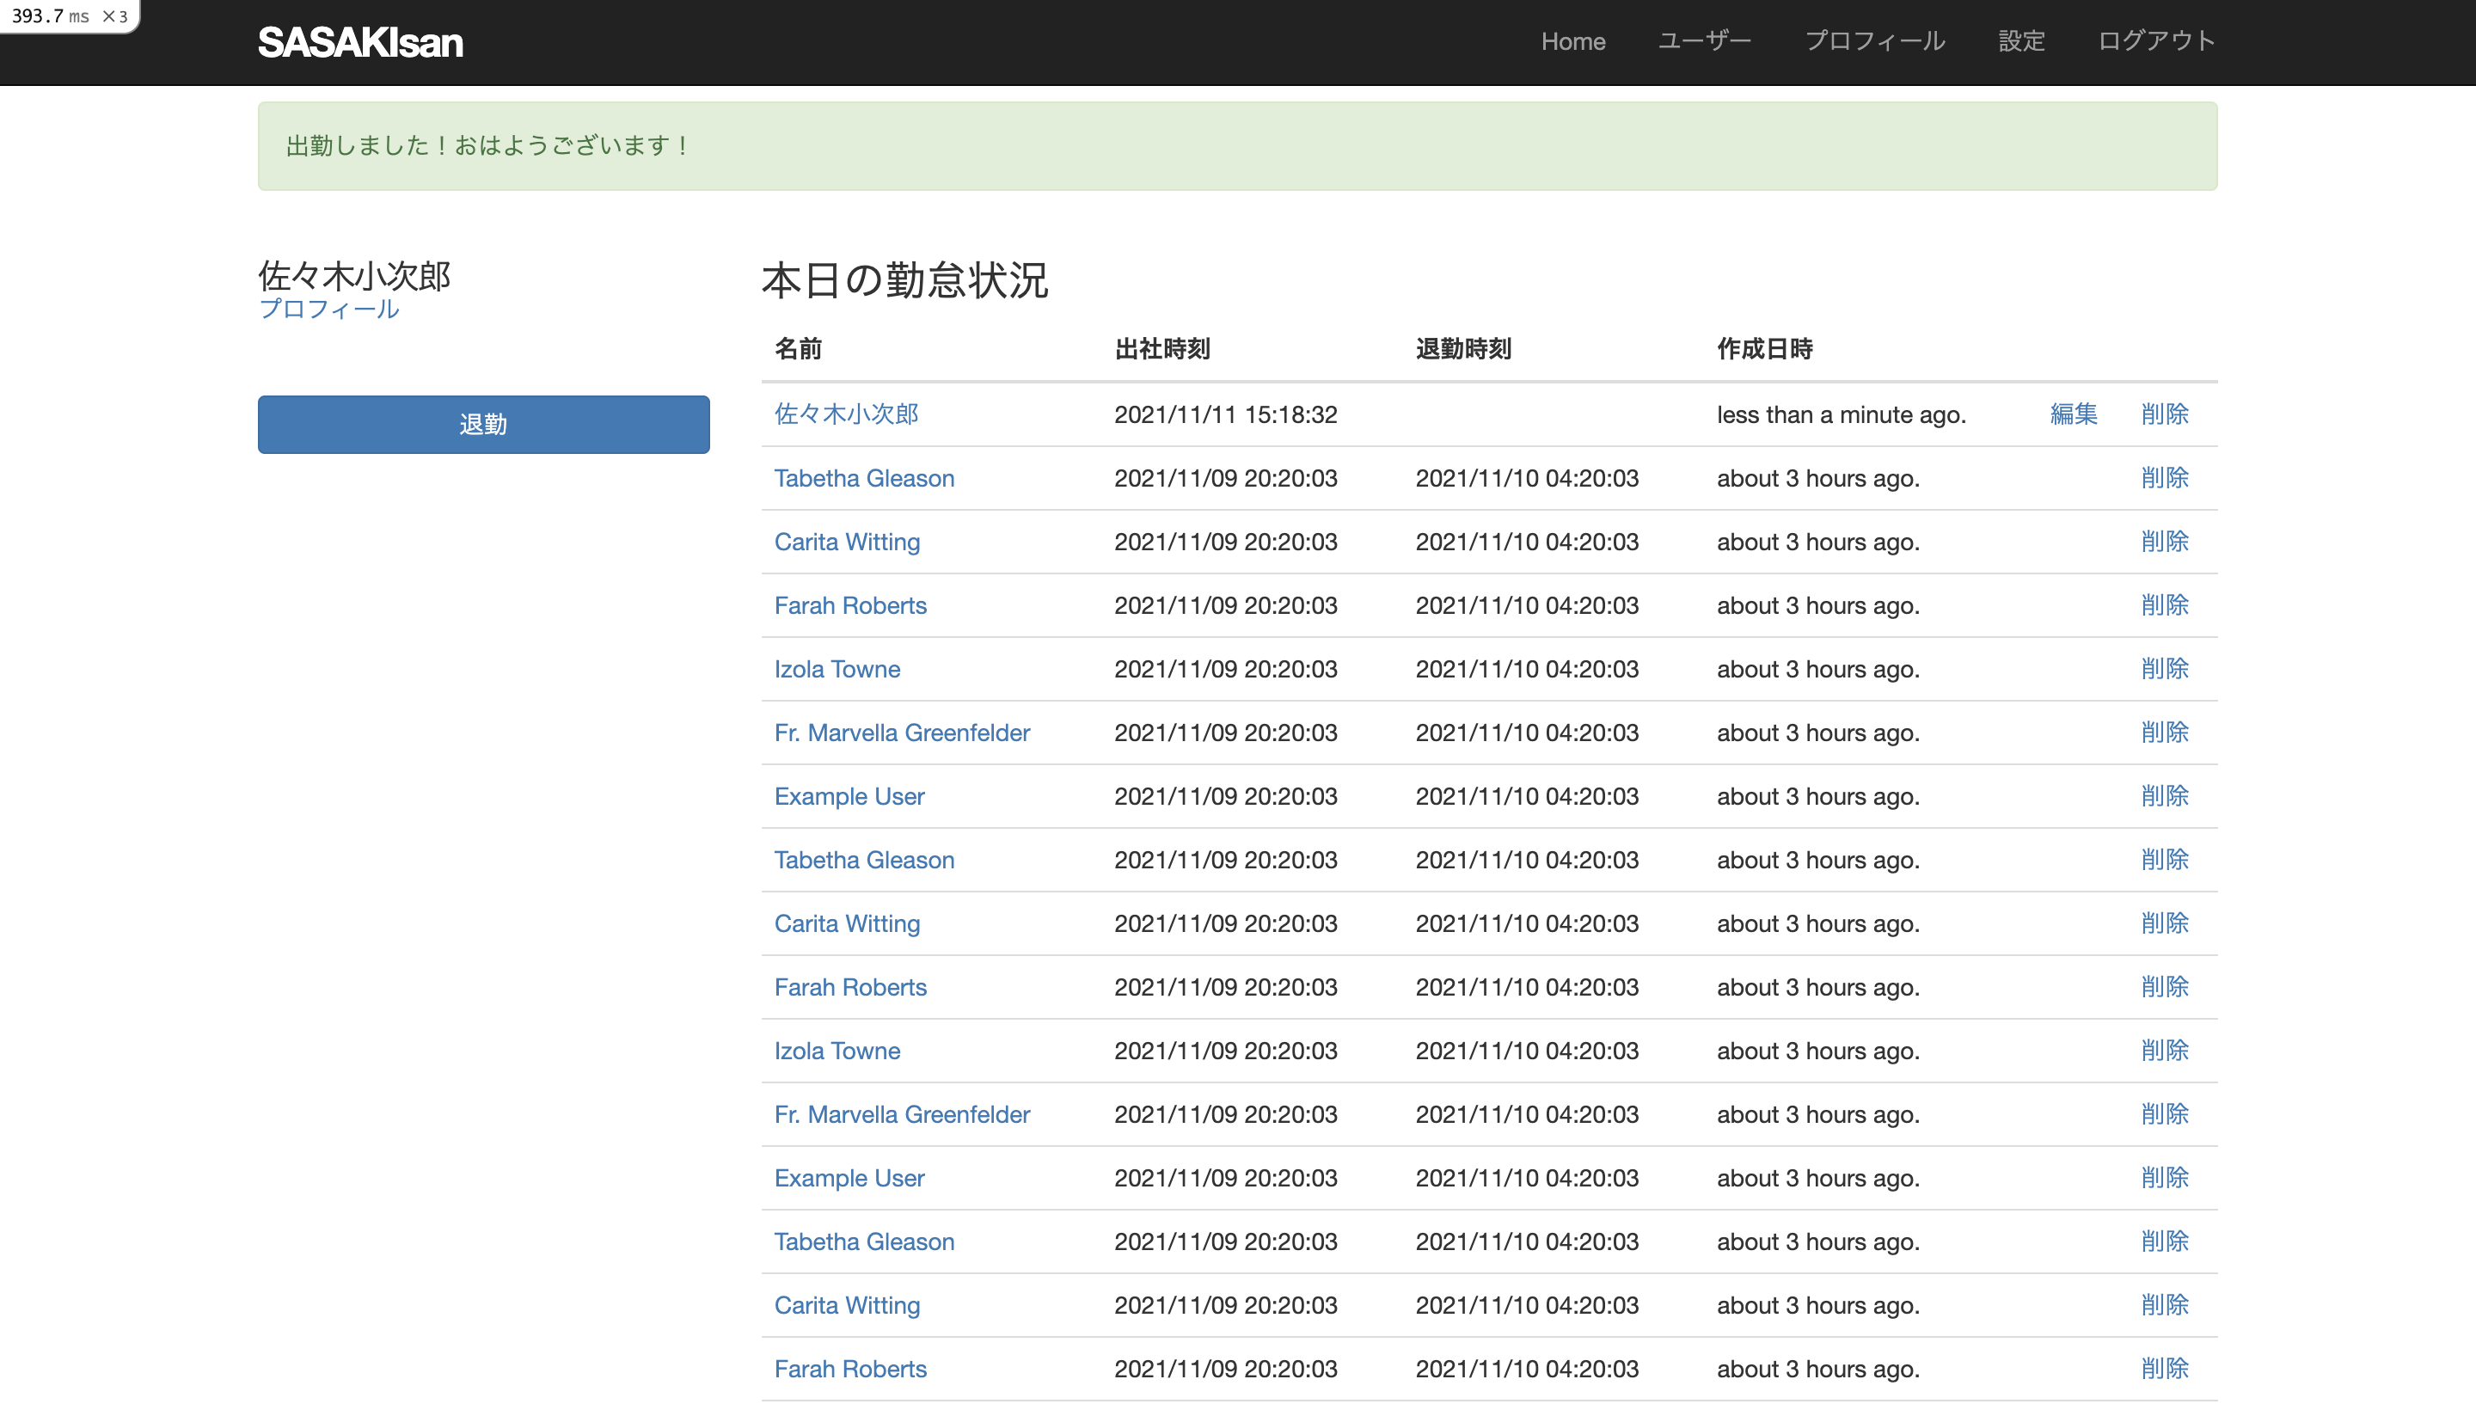Delete the 佐々木小次郎 attendance record
Viewport: 2476px width, 1410px height.
(2164, 414)
